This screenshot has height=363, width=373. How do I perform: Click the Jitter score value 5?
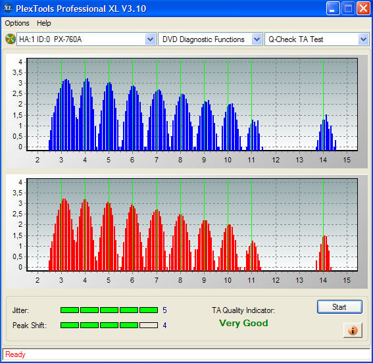pos(164,310)
